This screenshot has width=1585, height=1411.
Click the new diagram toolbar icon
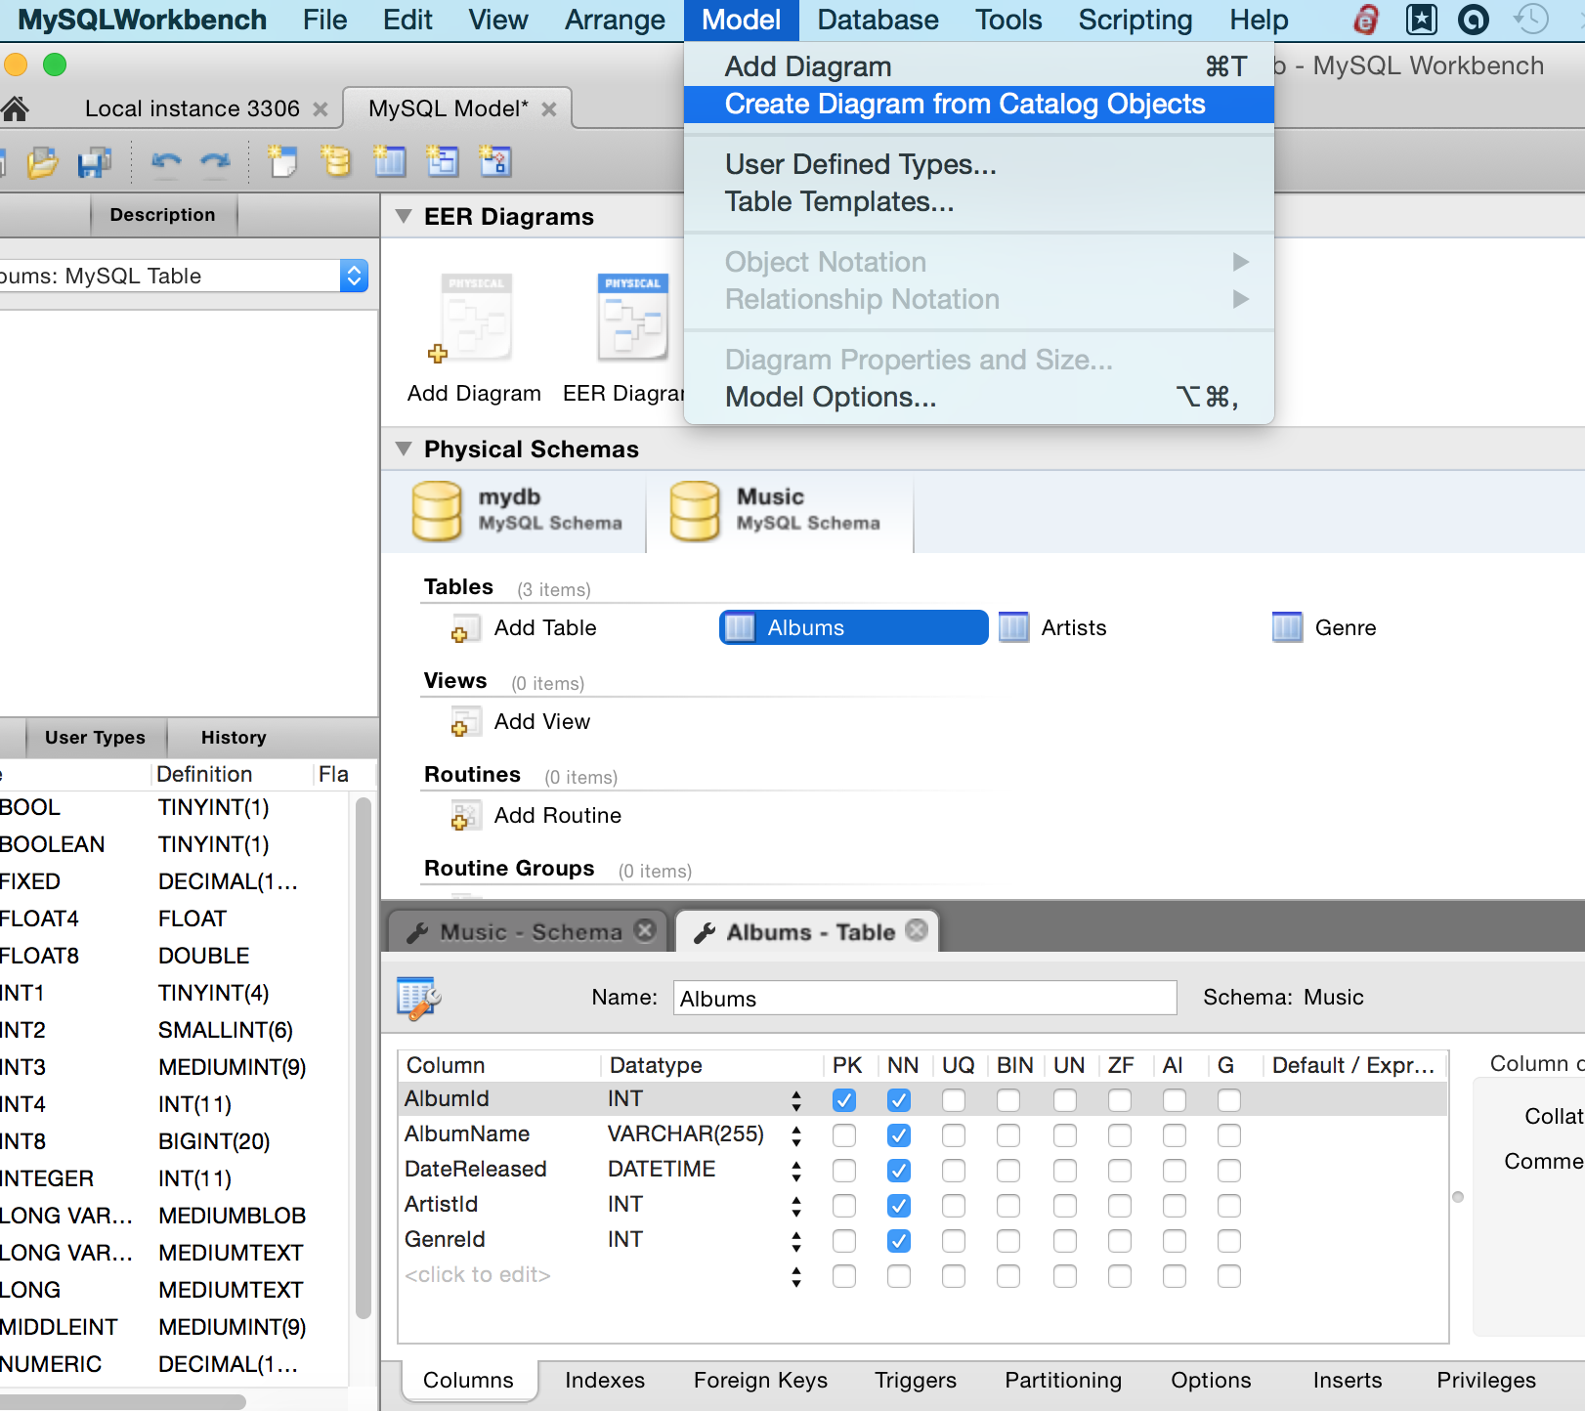point(282,161)
